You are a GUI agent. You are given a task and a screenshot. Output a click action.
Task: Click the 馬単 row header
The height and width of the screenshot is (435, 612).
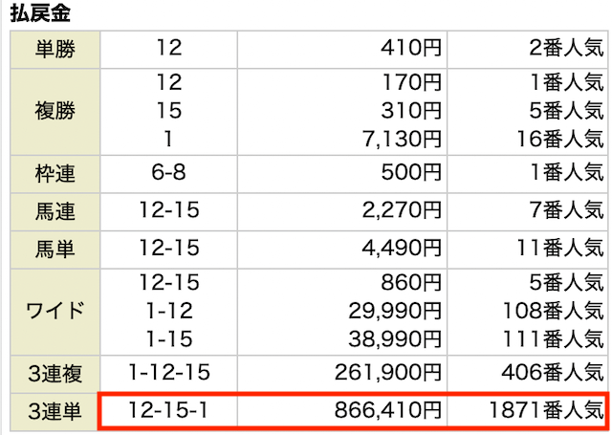tap(55, 250)
